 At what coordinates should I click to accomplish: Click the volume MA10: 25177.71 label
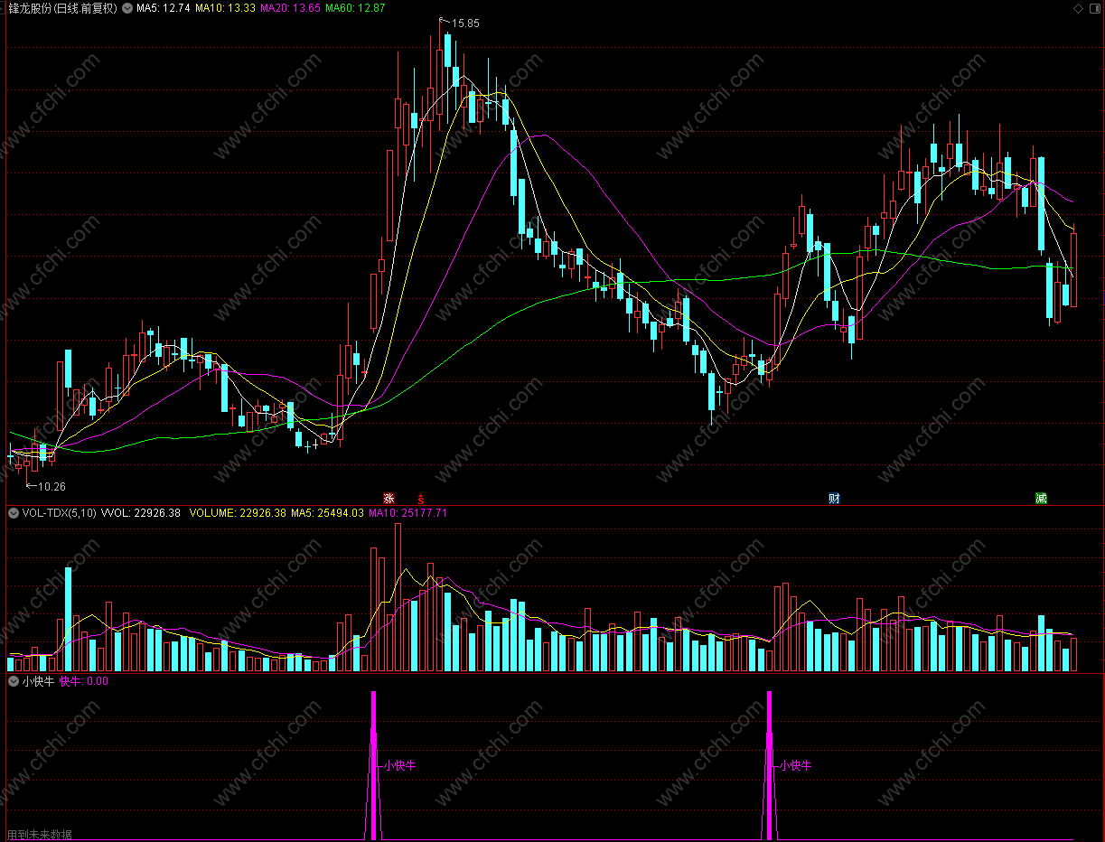pyautogui.click(x=407, y=513)
